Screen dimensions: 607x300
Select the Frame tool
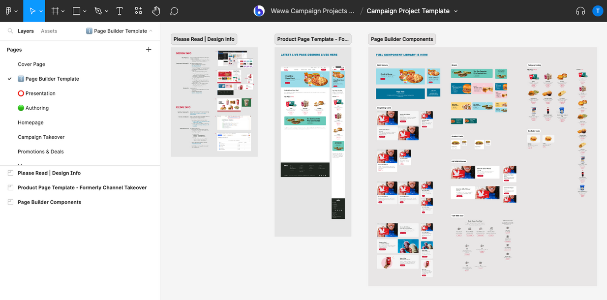55,11
